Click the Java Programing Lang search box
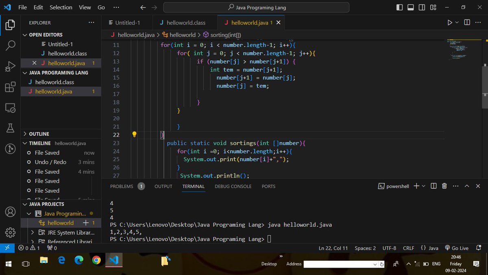The width and height of the screenshot is (488, 275). tap(256, 7)
